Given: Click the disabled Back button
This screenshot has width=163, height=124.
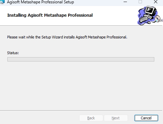Looking at the screenshot, I should [91, 118].
